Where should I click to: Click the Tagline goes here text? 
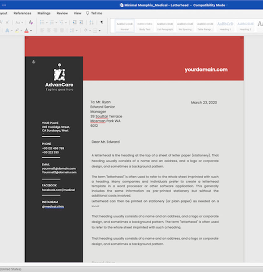coord(59,90)
